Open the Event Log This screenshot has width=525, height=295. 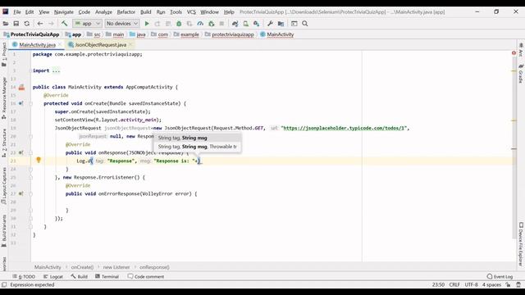500,277
